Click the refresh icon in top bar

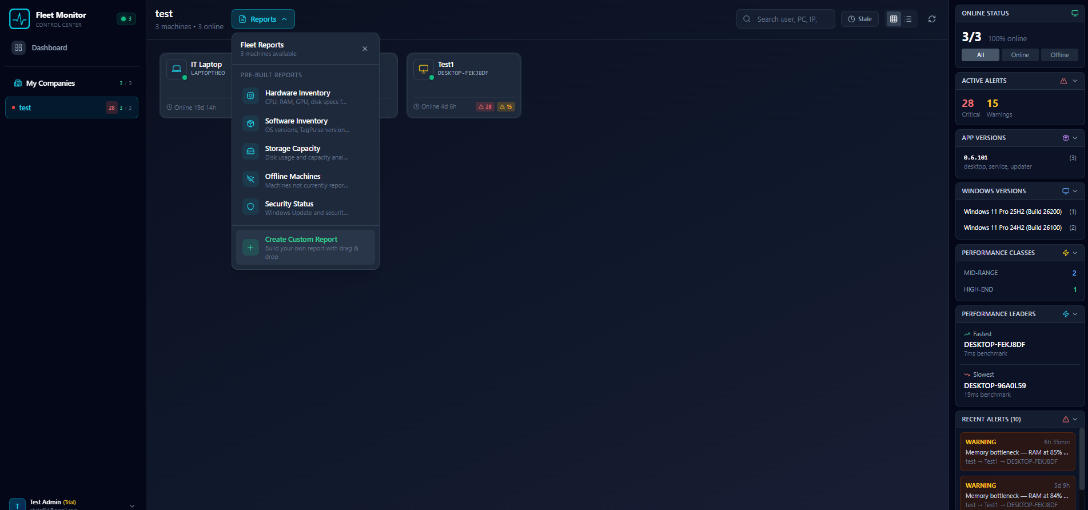tap(932, 19)
